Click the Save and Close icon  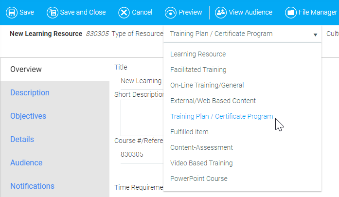click(x=52, y=12)
